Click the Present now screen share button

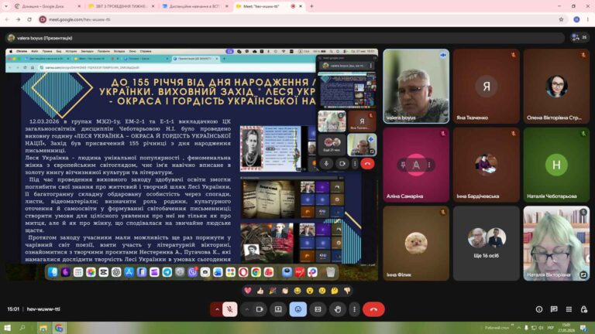(x=278, y=309)
